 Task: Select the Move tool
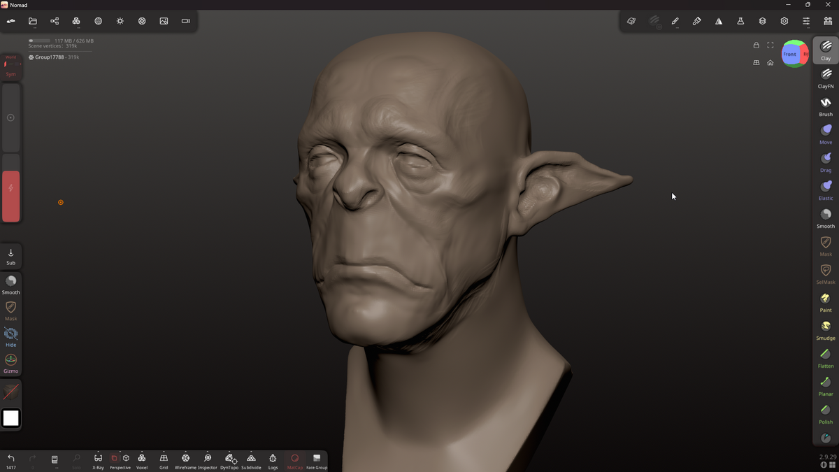[x=826, y=134]
